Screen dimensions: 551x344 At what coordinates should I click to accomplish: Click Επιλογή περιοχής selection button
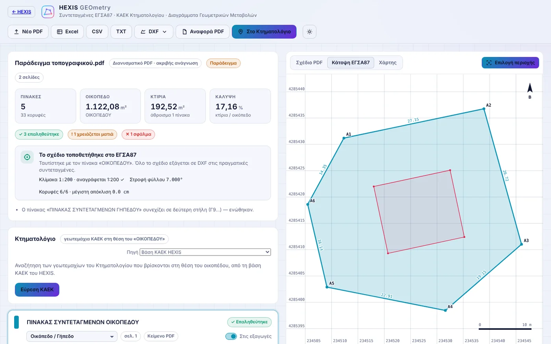tap(510, 63)
